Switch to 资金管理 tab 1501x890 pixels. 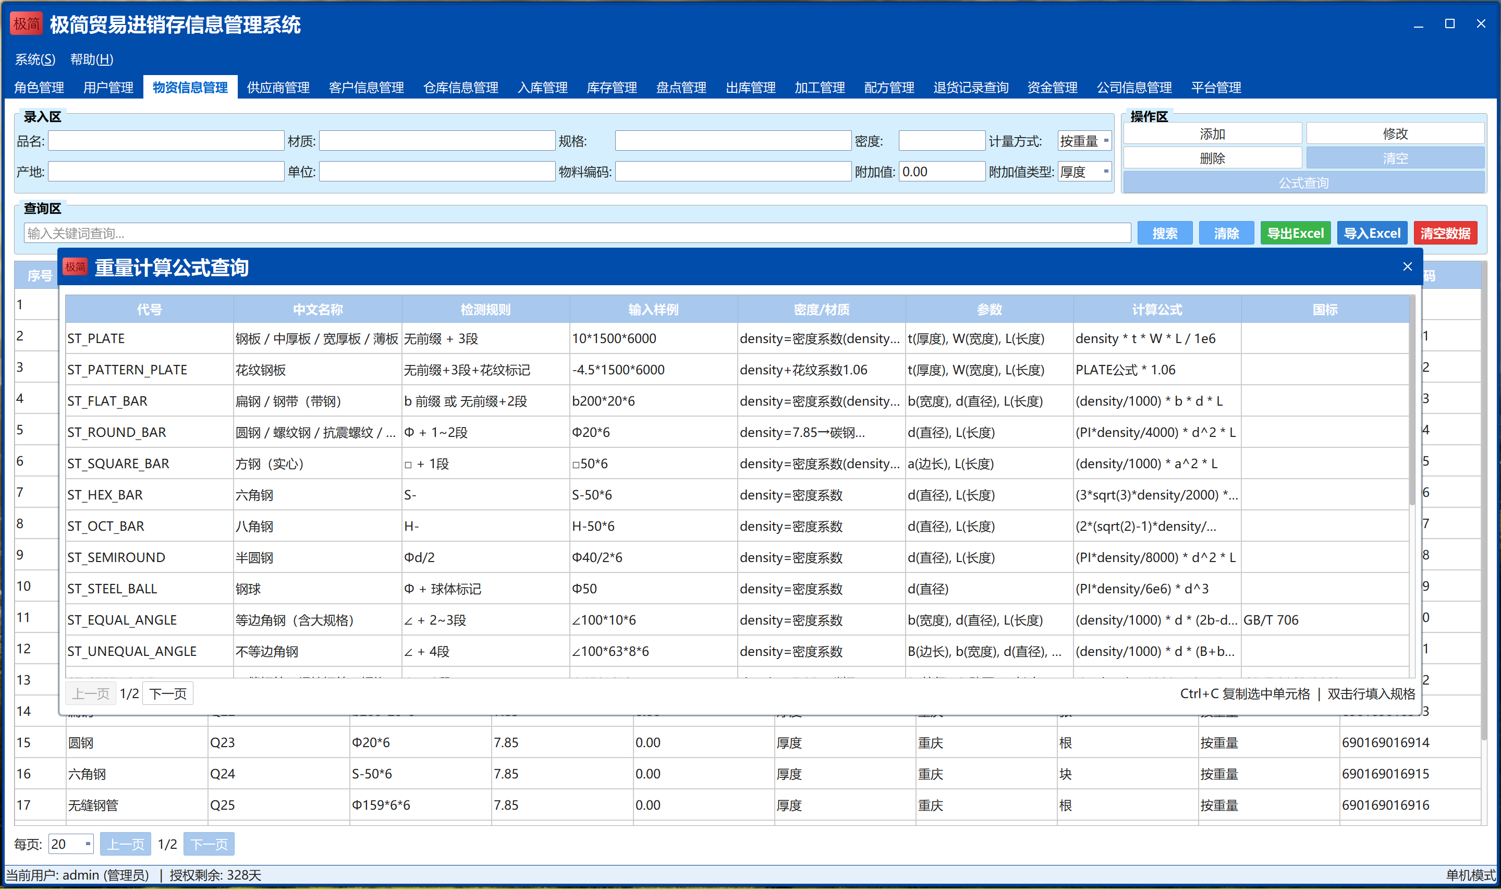point(1052,88)
